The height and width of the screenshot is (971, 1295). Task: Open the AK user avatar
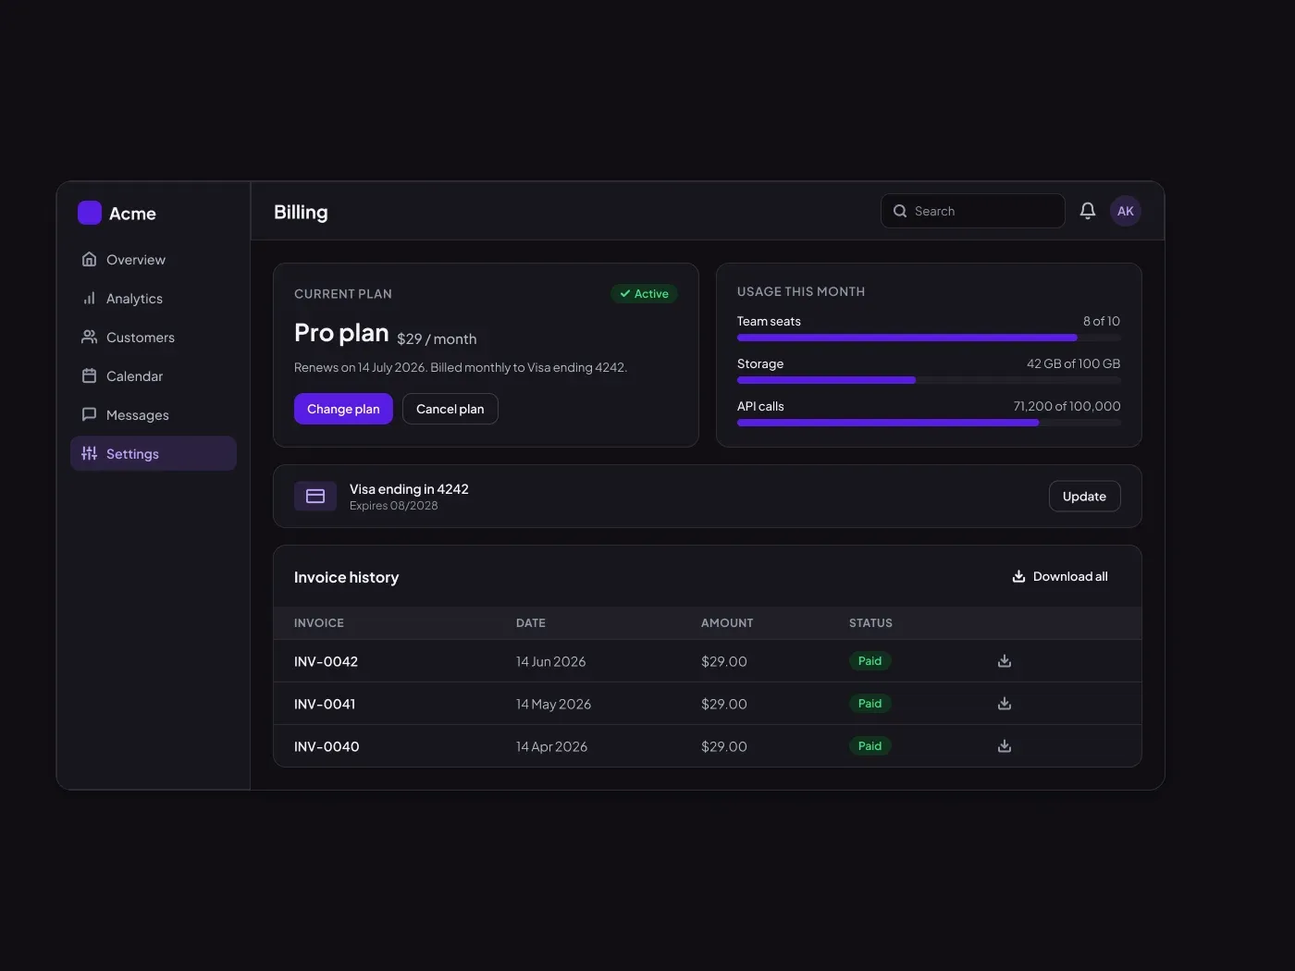coord(1126,211)
